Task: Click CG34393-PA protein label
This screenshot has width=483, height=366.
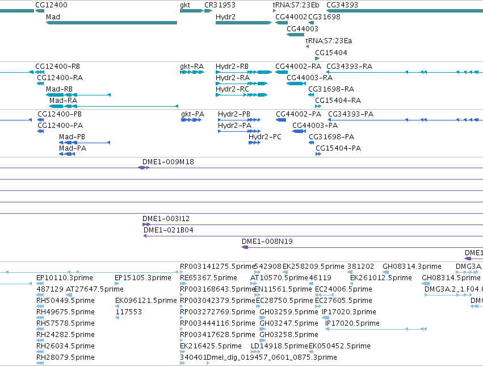Action: 351,114
